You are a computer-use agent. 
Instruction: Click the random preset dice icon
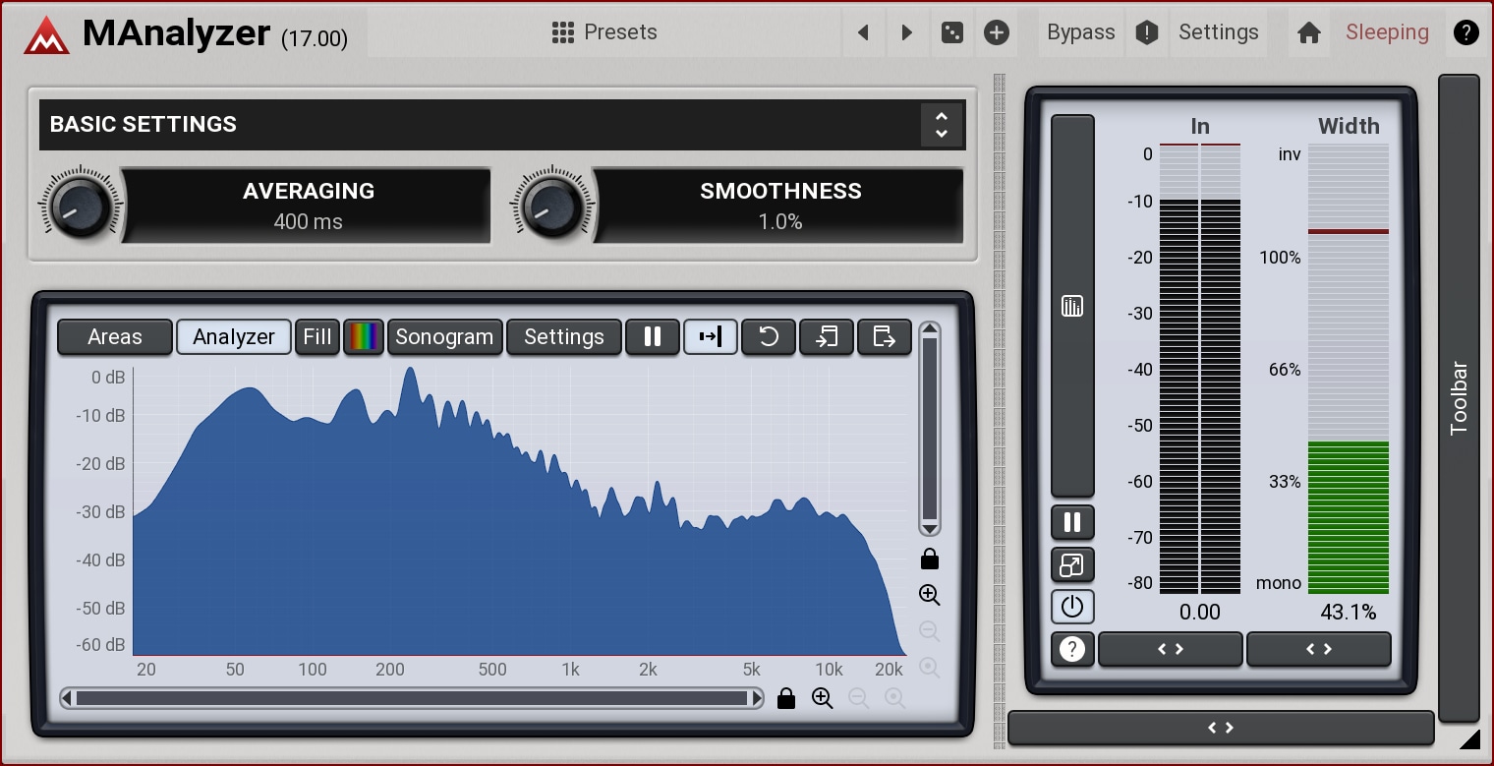coord(951,32)
